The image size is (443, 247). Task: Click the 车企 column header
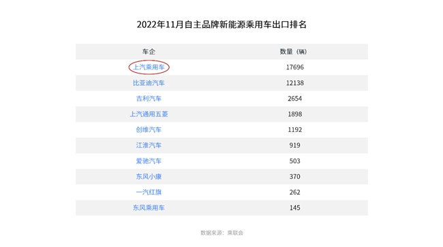pyautogui.click(x=149, y=52)
